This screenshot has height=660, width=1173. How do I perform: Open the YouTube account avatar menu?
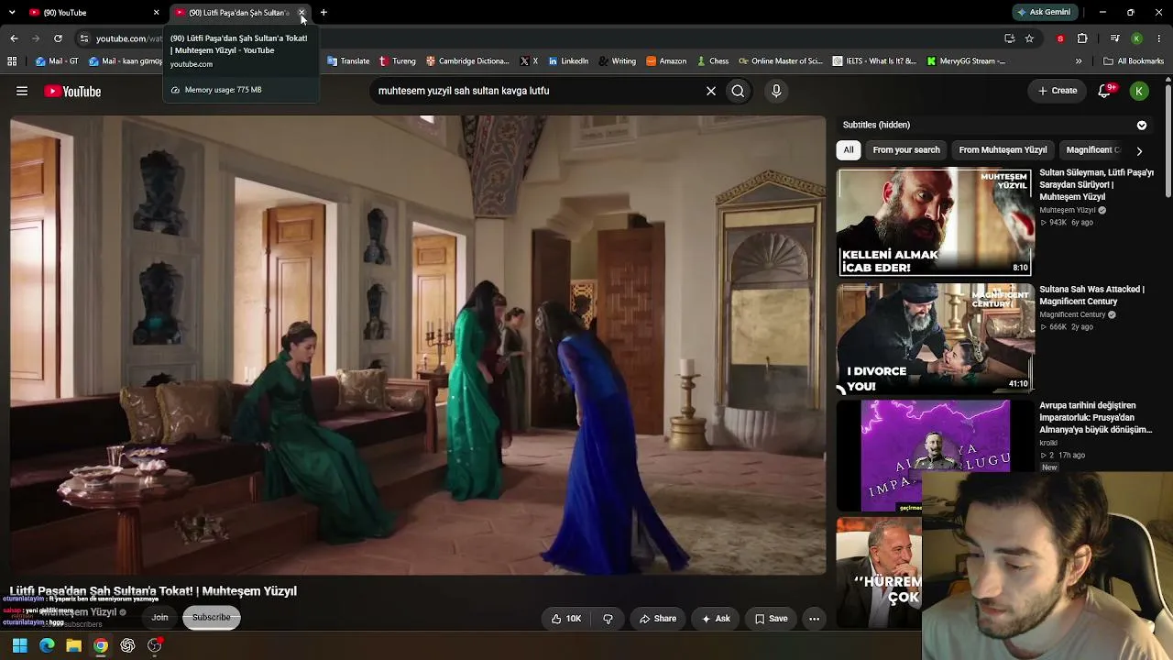tap(1139, 91)
